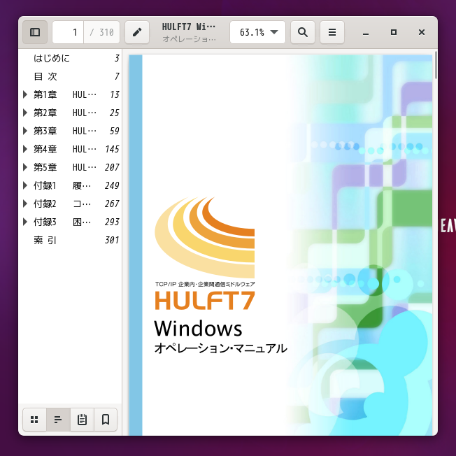Open the search magnifier tool

pyautogui.click(x=303, y=32)
